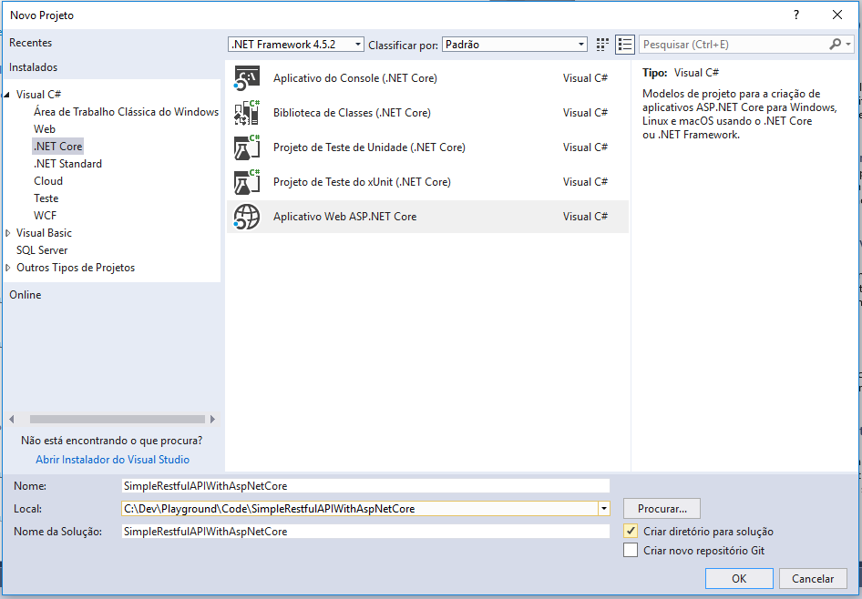Open help with the question mark button
This screenshot has width=862, height=599.
pos(796,15)
